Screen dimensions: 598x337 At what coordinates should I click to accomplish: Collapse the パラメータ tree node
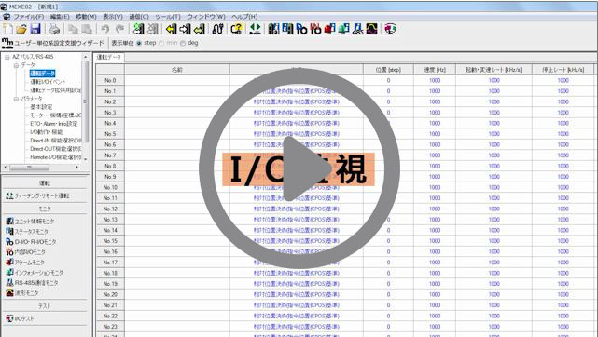click(x=16, y=99)
